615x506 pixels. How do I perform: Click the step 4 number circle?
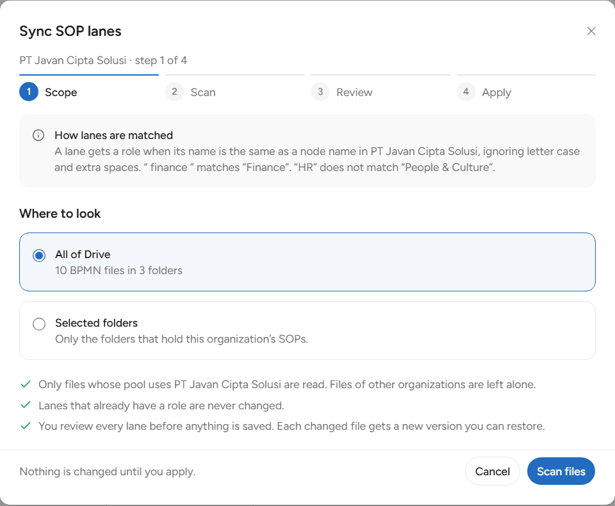(466, 92)
